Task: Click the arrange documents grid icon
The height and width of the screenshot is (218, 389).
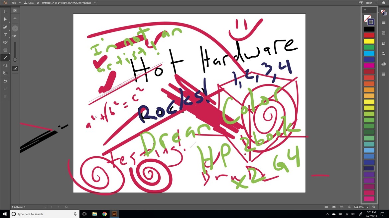Action: (x=326, y=207)
